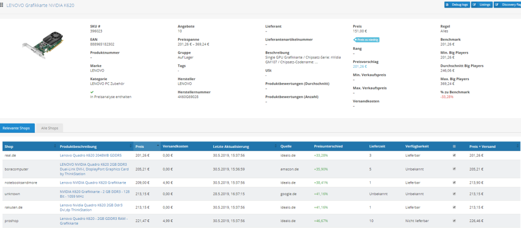
Task: Toggle the checkbox in real.de row
Action: click(x=454, y=155)
